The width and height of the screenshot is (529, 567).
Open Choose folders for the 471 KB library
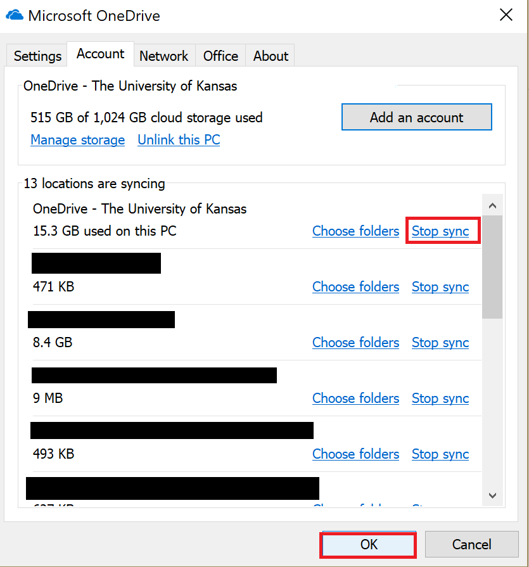(x=355, y=286)
